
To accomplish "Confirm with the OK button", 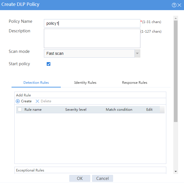I will pos(80,179).
